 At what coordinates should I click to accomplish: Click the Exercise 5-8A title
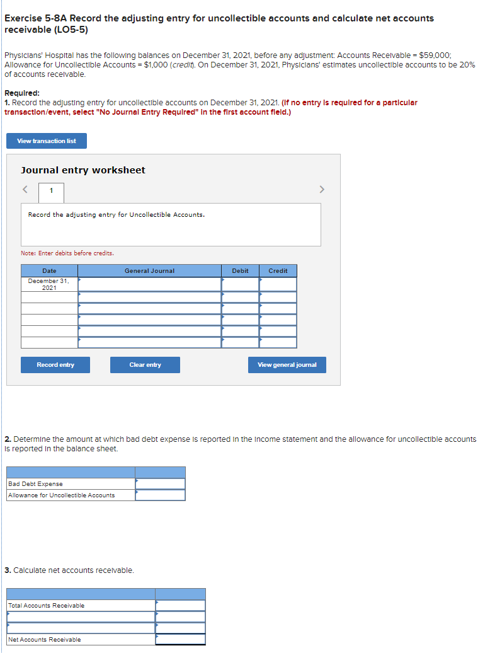coord(219,24)
